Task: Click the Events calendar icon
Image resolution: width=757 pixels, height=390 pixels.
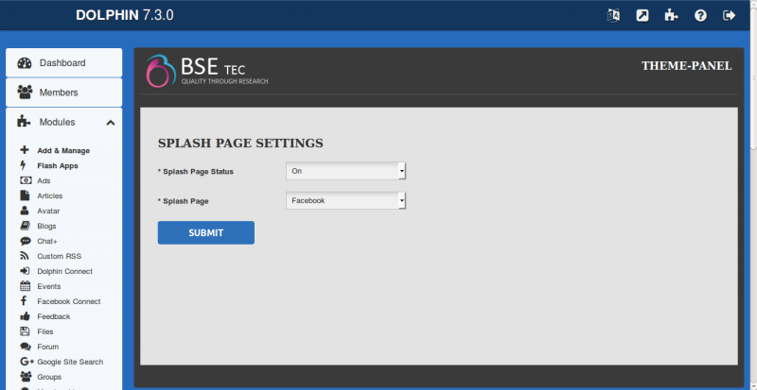Action: (25, 286)
